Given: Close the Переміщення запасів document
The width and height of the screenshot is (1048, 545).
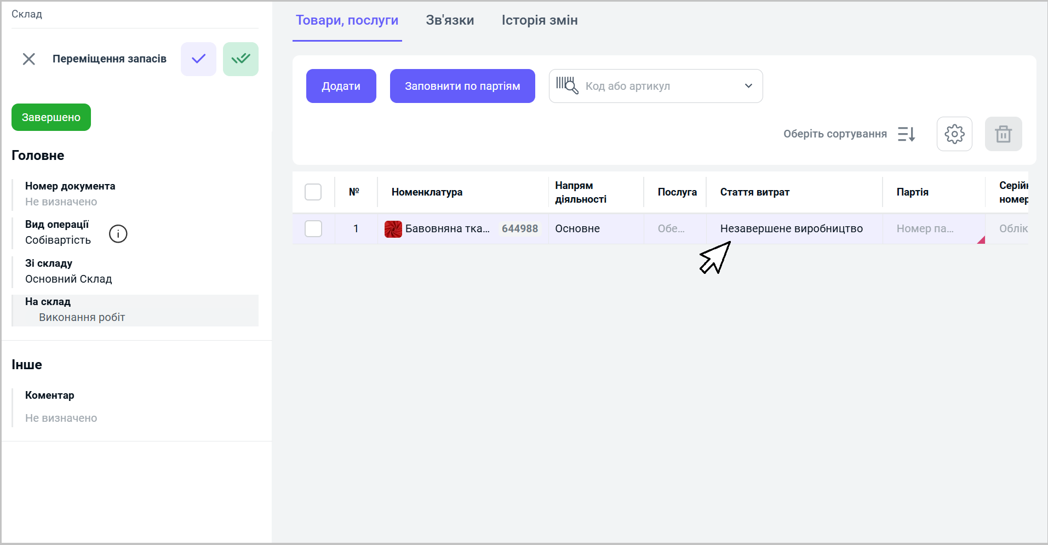Looking at the screenshot, I should point(29,59).
